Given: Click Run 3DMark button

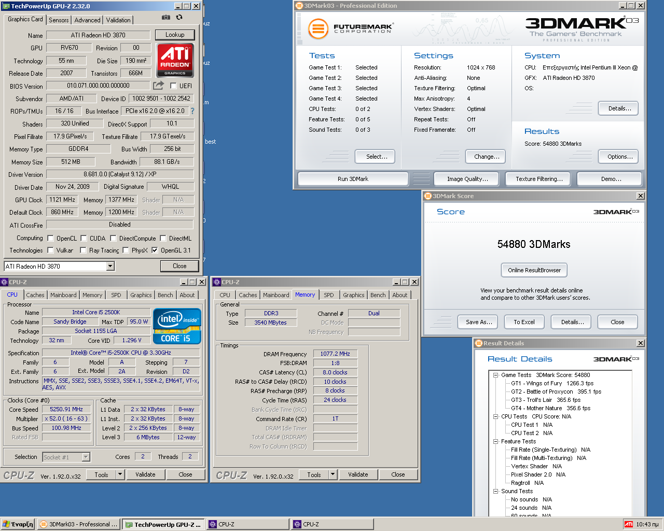Looking at the screenshot, I should pos(353,179).
